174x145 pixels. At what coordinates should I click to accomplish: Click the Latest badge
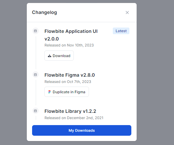121,31
